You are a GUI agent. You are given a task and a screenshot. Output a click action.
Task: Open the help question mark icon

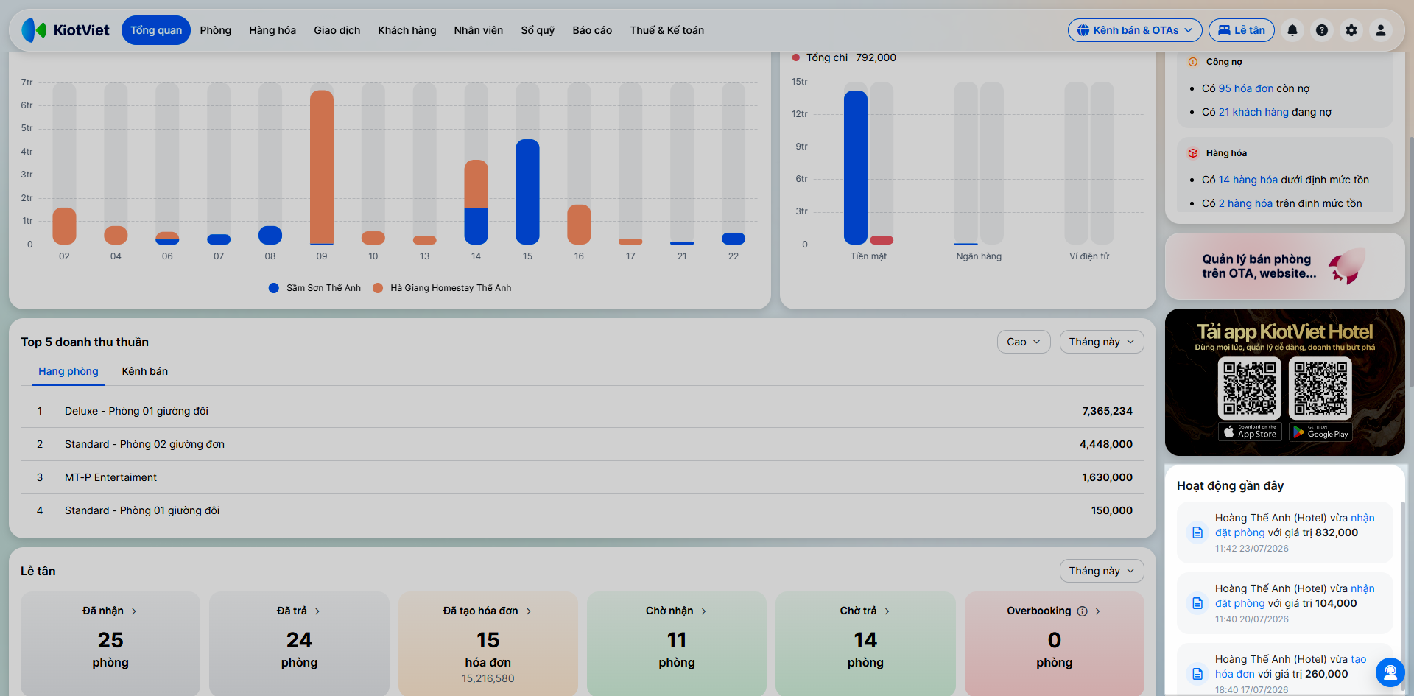[x=1322, y=30]
